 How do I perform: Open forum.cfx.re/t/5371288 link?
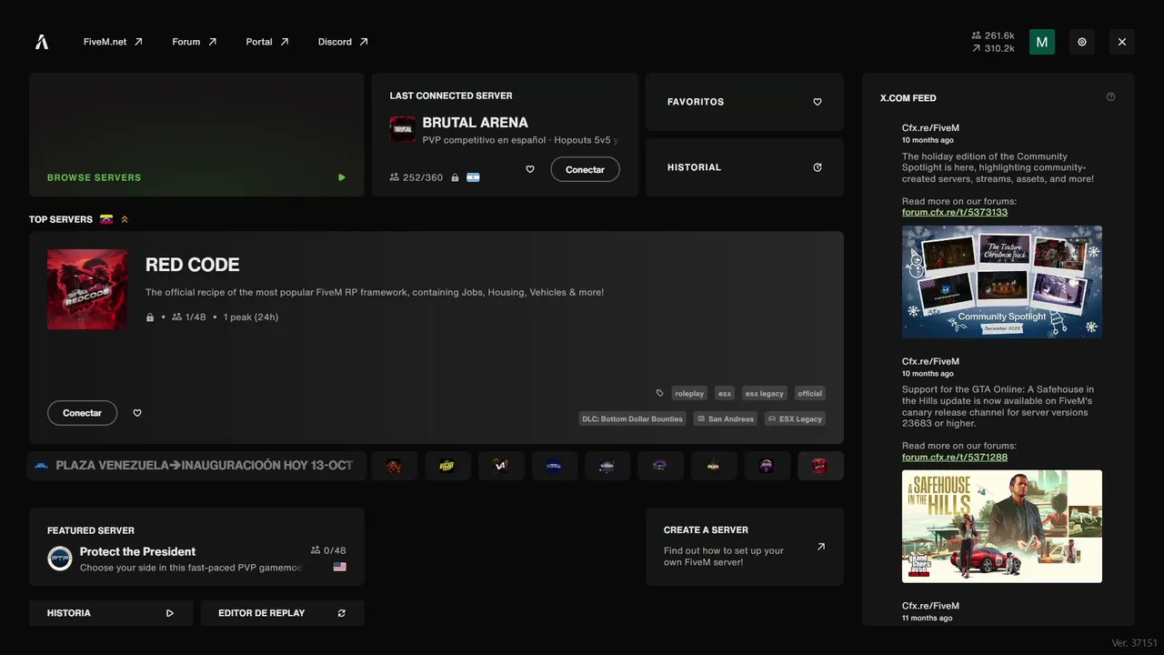point(955,457)
